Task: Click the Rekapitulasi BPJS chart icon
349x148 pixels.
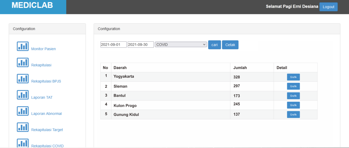Action: [23, 79]
